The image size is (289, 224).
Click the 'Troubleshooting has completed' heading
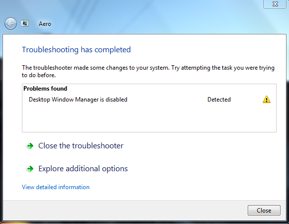(76, 50)
